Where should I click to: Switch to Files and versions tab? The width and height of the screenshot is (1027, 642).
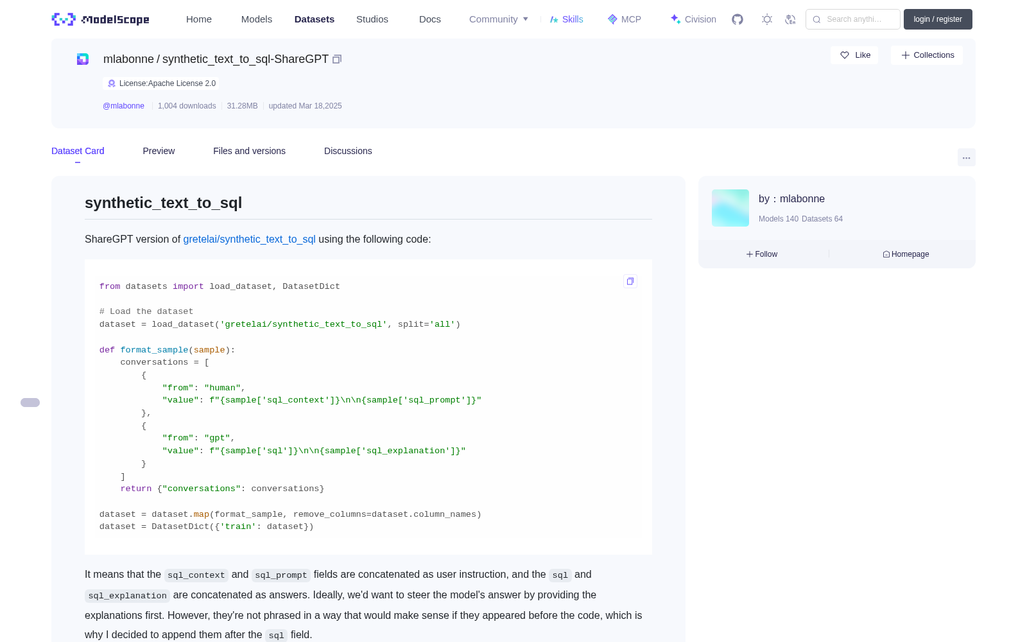249,151
